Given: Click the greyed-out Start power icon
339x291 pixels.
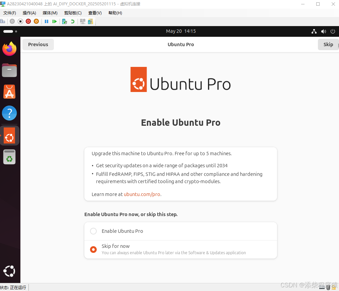Looking at the screenshot, I should click(x=12, y=21).
